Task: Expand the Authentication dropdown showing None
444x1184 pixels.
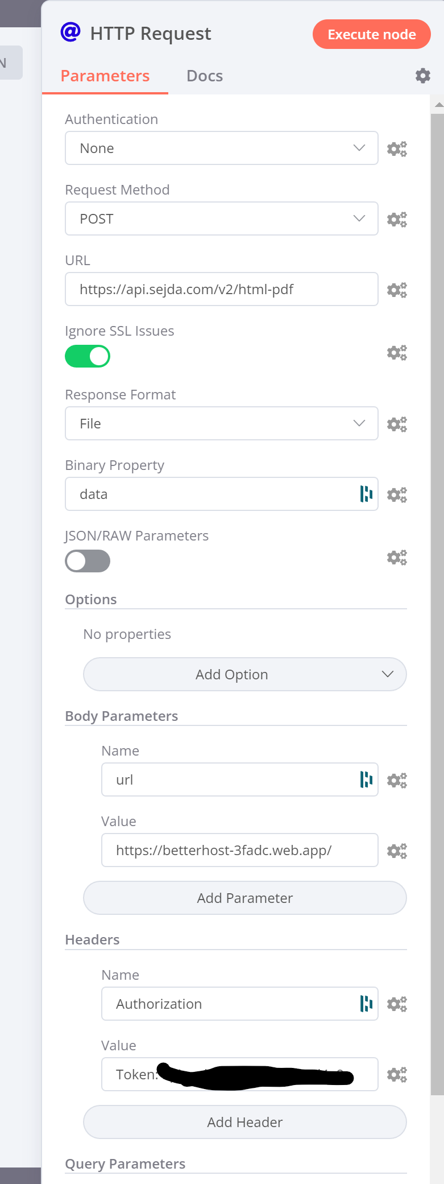Action: point(221,148)
